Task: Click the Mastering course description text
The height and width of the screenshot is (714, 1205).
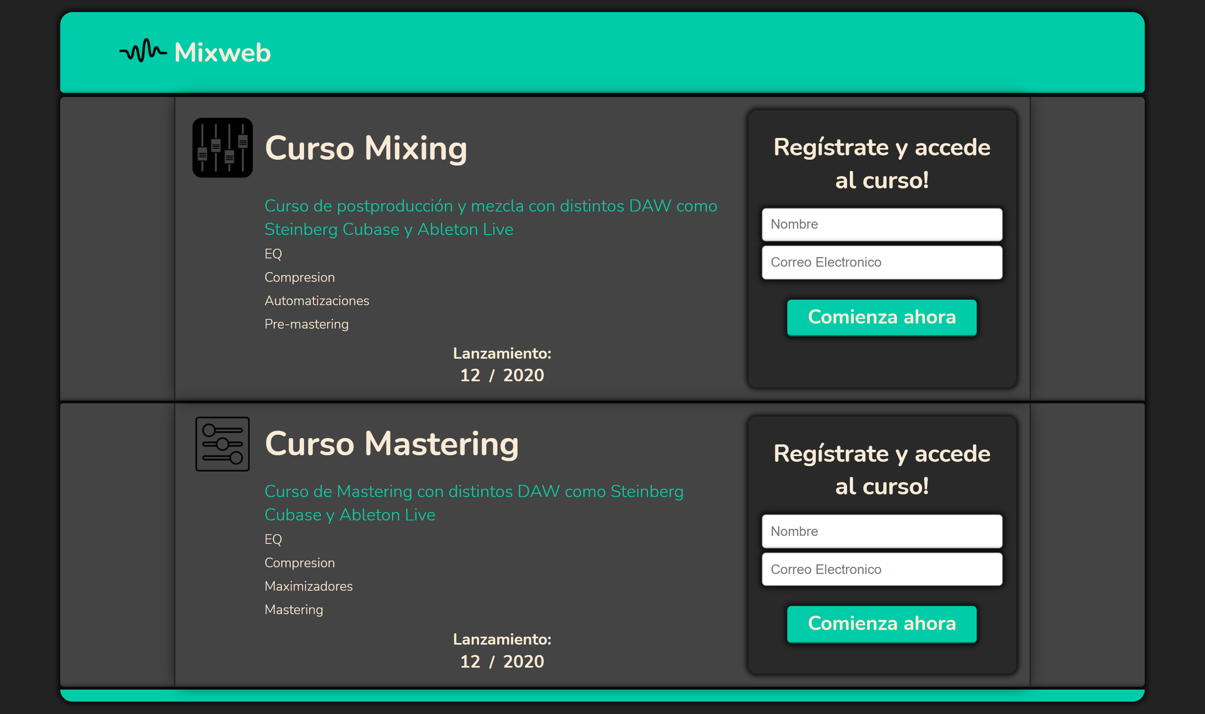Action: 474,503
